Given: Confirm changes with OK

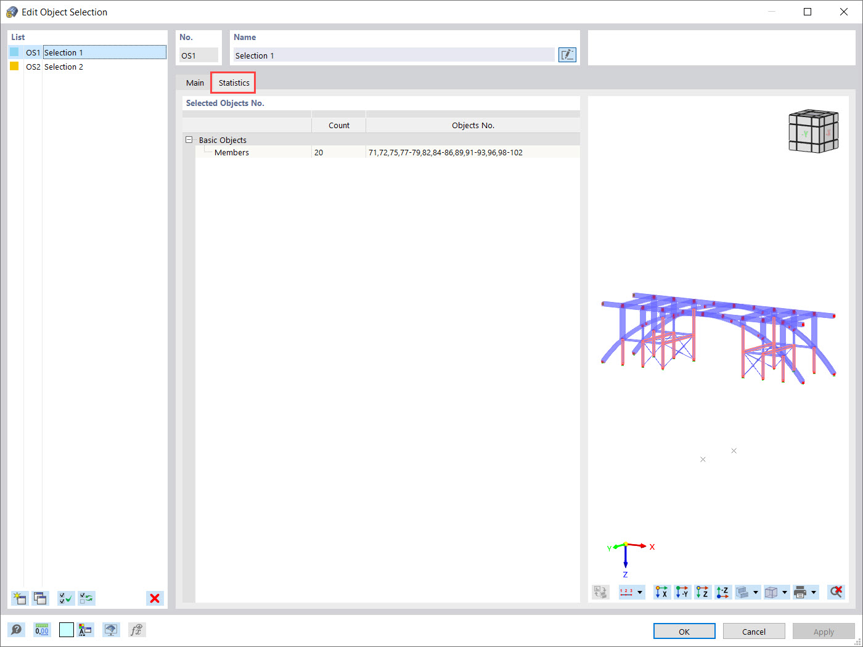Looking at the screenshot, I should click(x=684, y=631).
